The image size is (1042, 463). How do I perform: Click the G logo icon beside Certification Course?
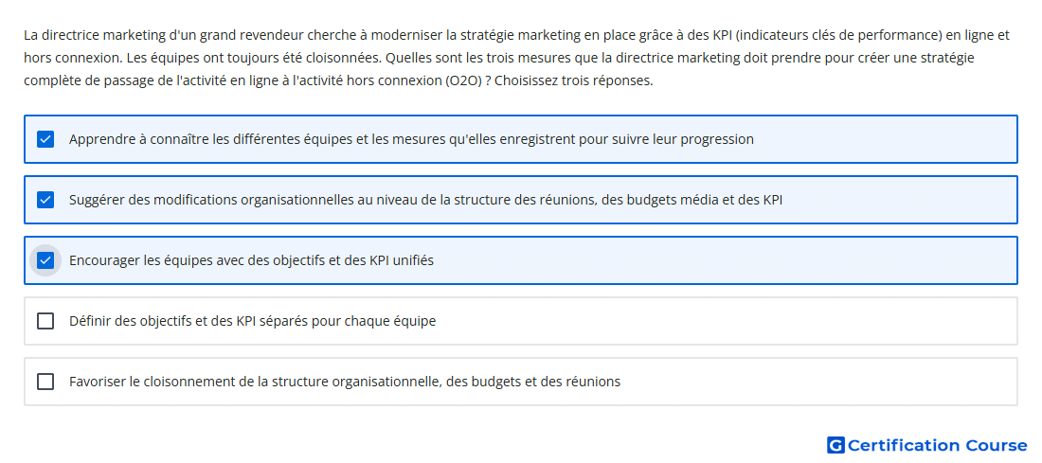click(x=835, y=445)
